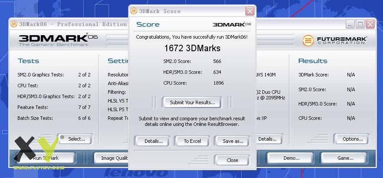Click 'CPU Test:' label under Tests
This screenshot has width=383, height=178.
pyautogui.click(x=28, y=86)
